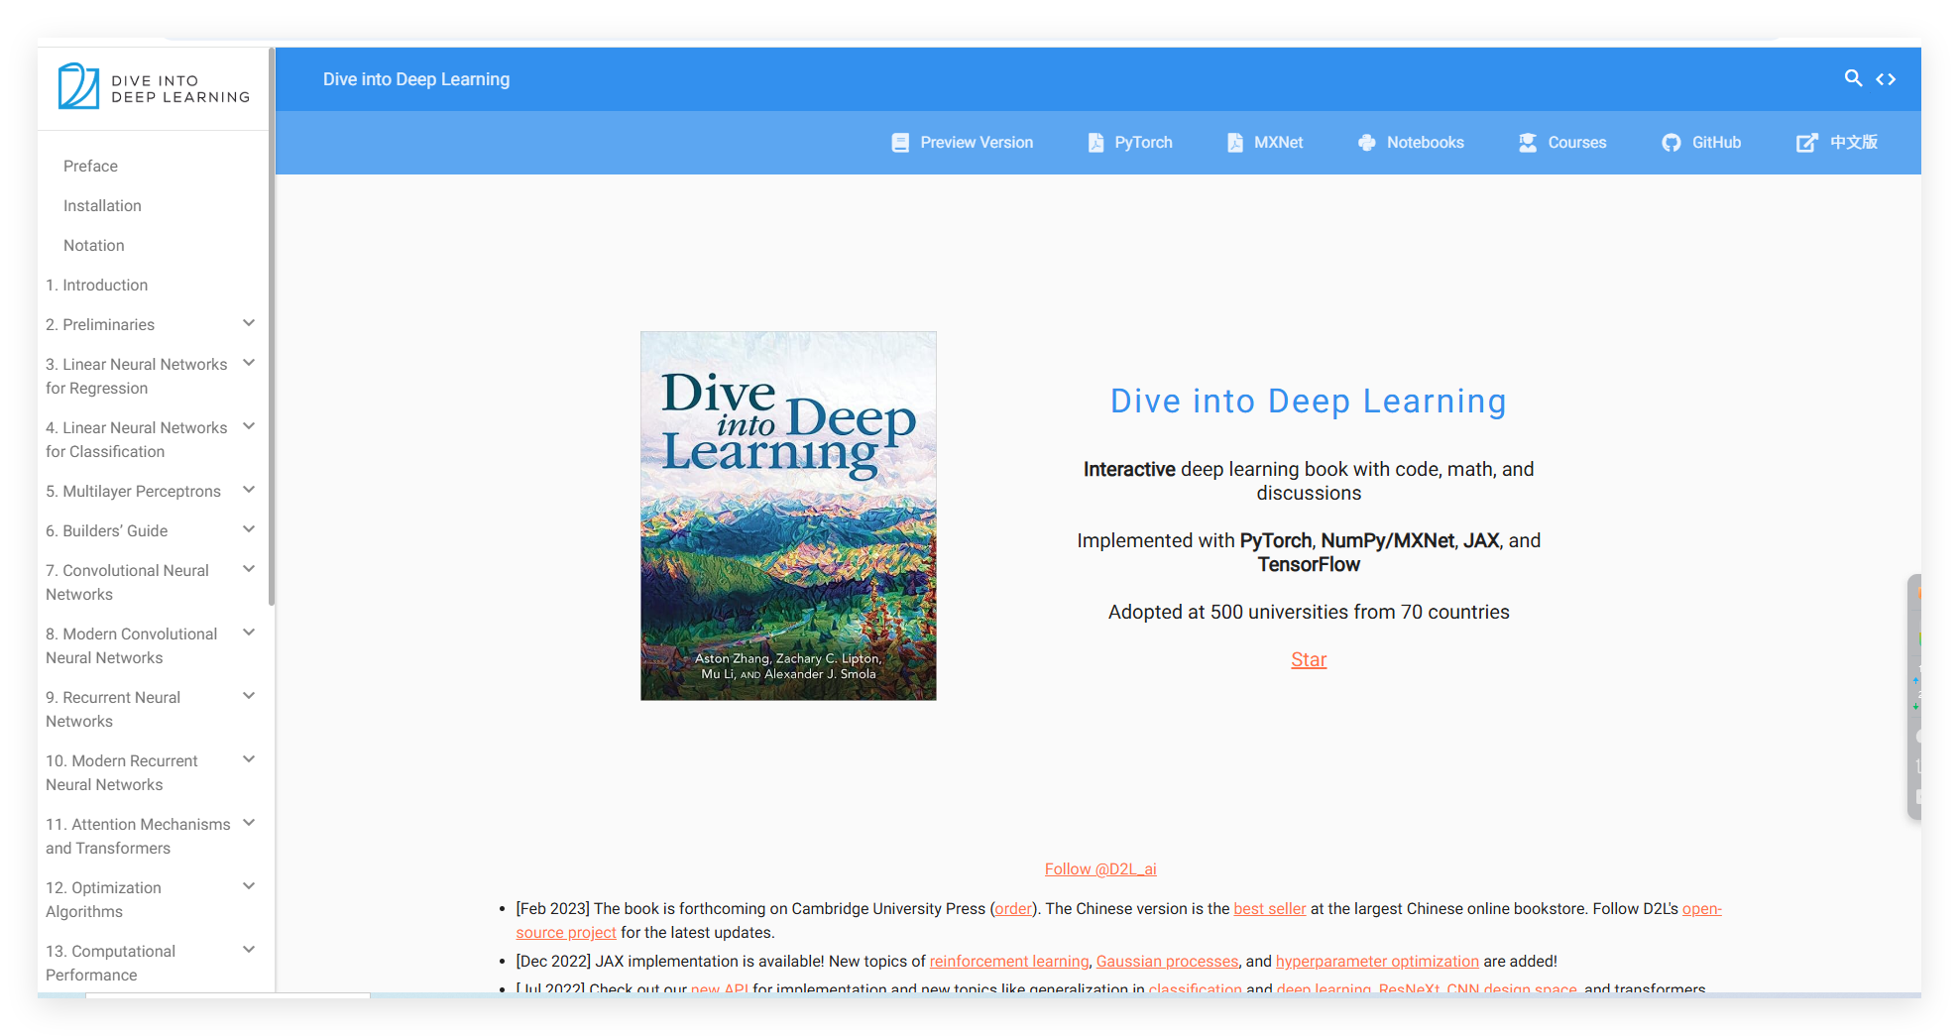Open the GitHub tab label
This screenshot has height=1036, width=1959.
tap(1716, 143)
